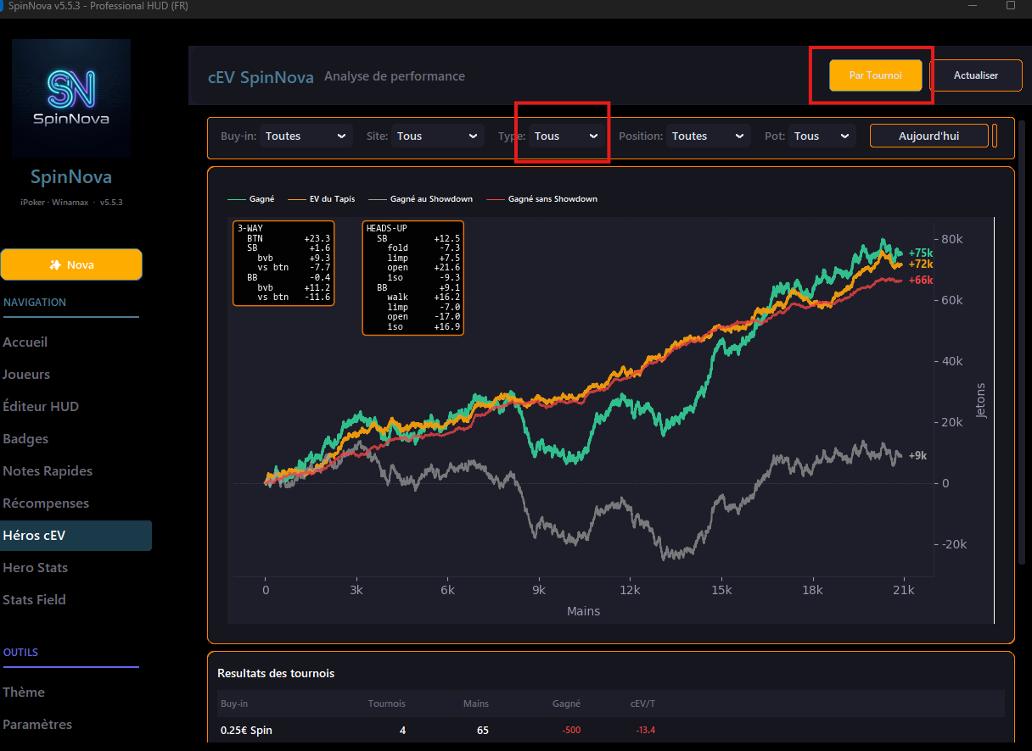Click the Buy-in column header

coord(234,704)
